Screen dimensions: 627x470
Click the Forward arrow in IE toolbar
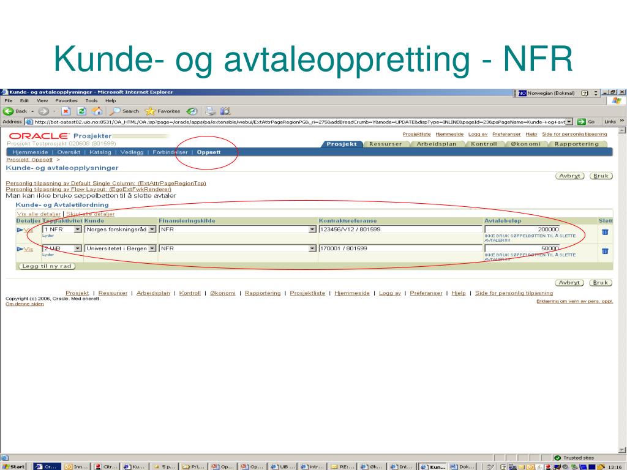(43, 111)
